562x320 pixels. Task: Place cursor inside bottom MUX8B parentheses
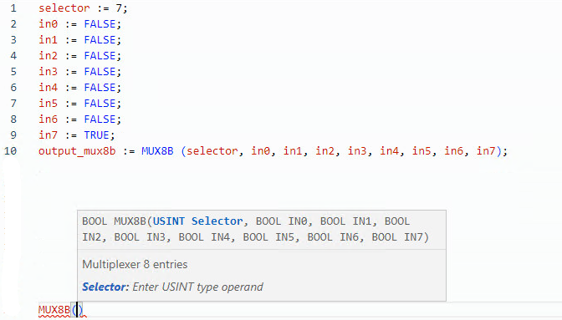pyautogui.click(x=77, y=310)
